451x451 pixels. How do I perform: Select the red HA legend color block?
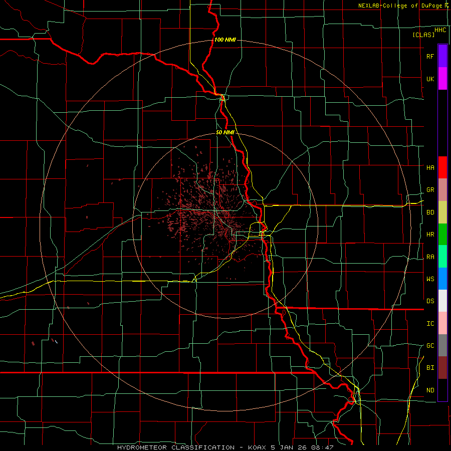442,167
